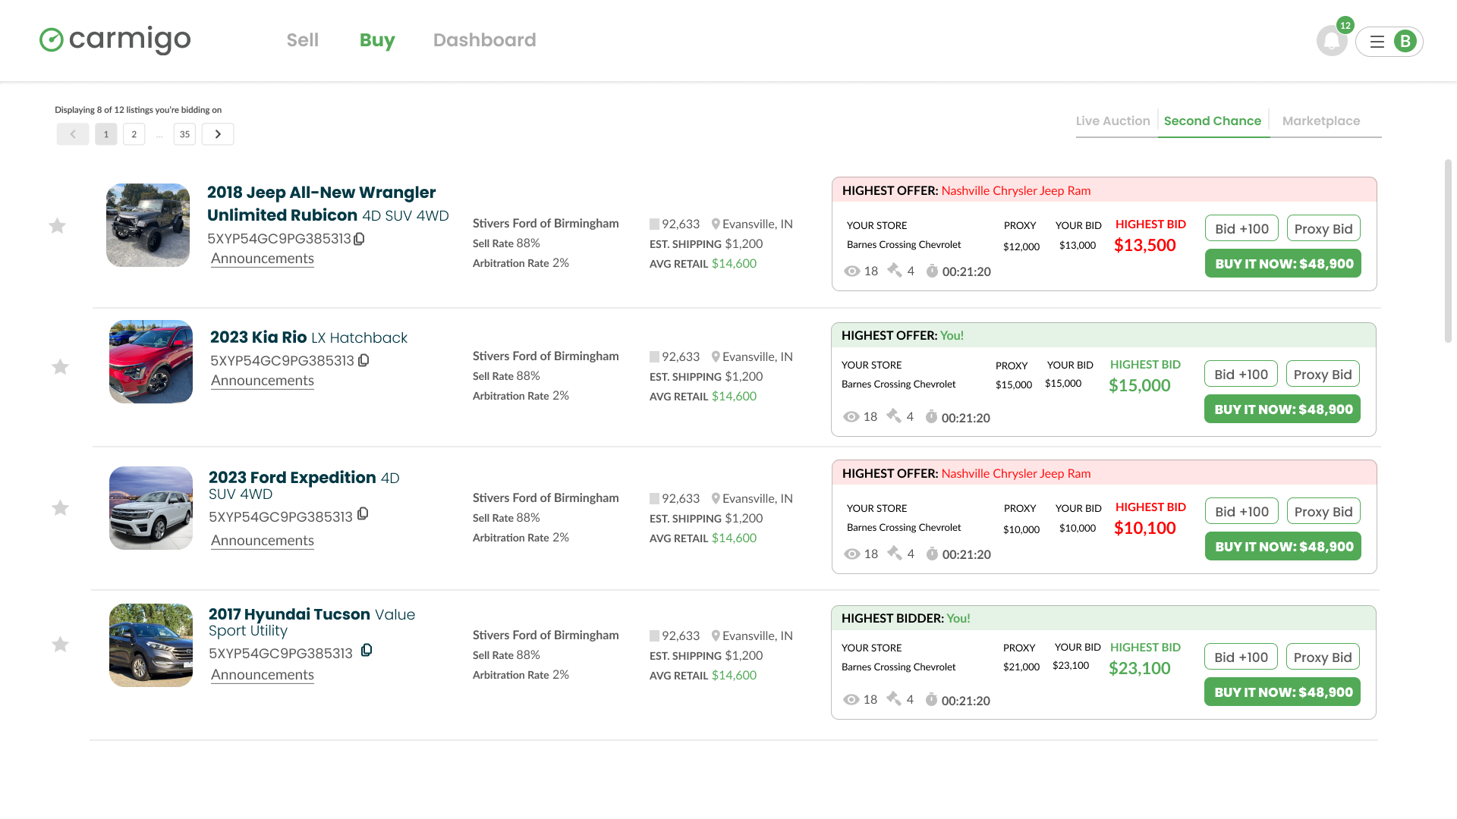Go to previous page arrow
1457x819 pixels.
73,134
